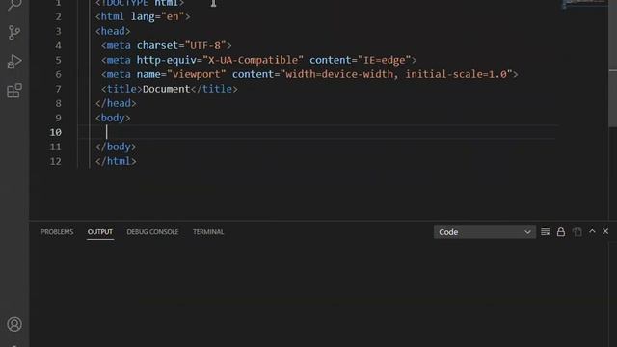
Task: Click the "IE=edge" content value
Action: point(384,60)
